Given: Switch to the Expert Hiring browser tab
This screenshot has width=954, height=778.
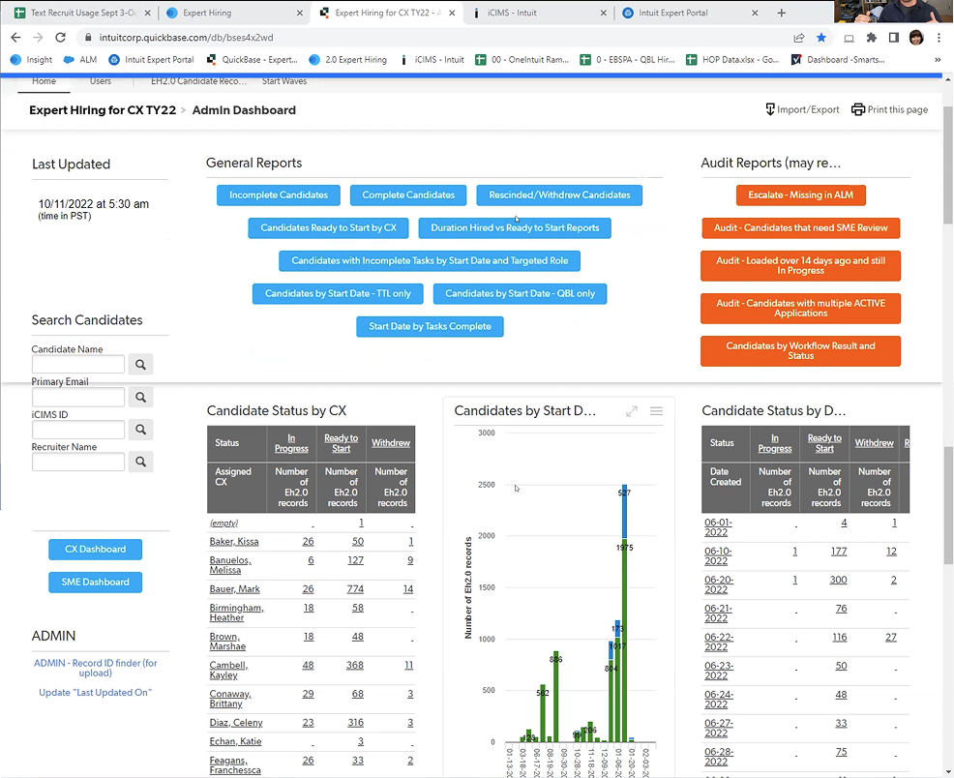Looking at the screenshot, I should (x=234, y=13).
